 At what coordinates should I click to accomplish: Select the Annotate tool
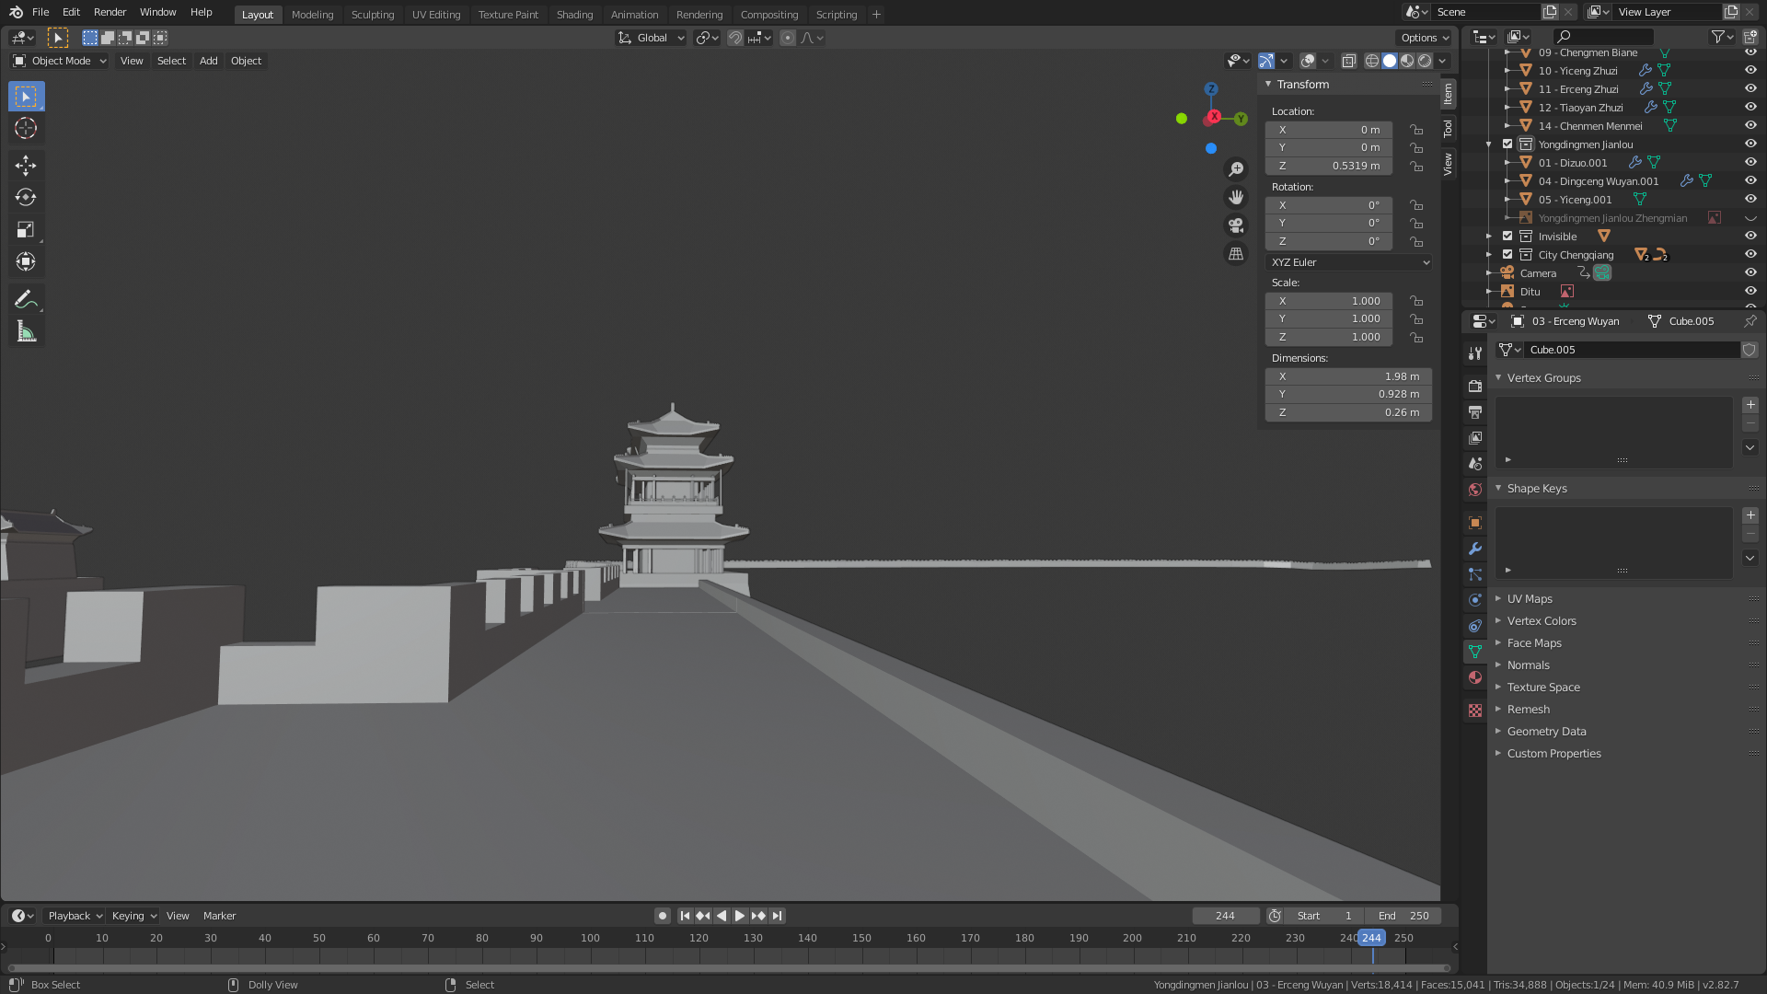coord(26,297)
